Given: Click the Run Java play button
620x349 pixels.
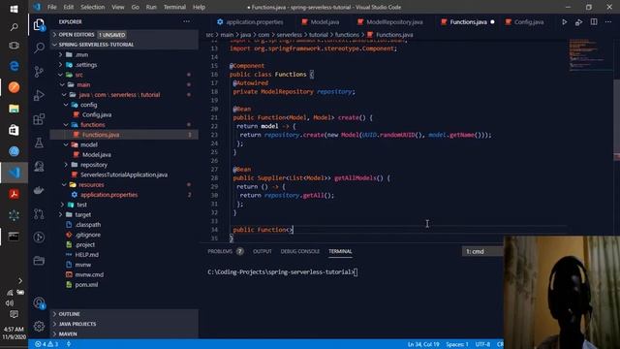Looking at the screenshot, I should [564, 22].
